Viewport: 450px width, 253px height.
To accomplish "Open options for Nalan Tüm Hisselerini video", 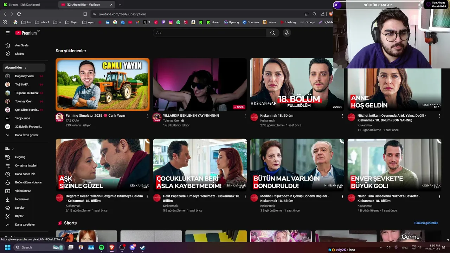I will [x=439, y=196].
